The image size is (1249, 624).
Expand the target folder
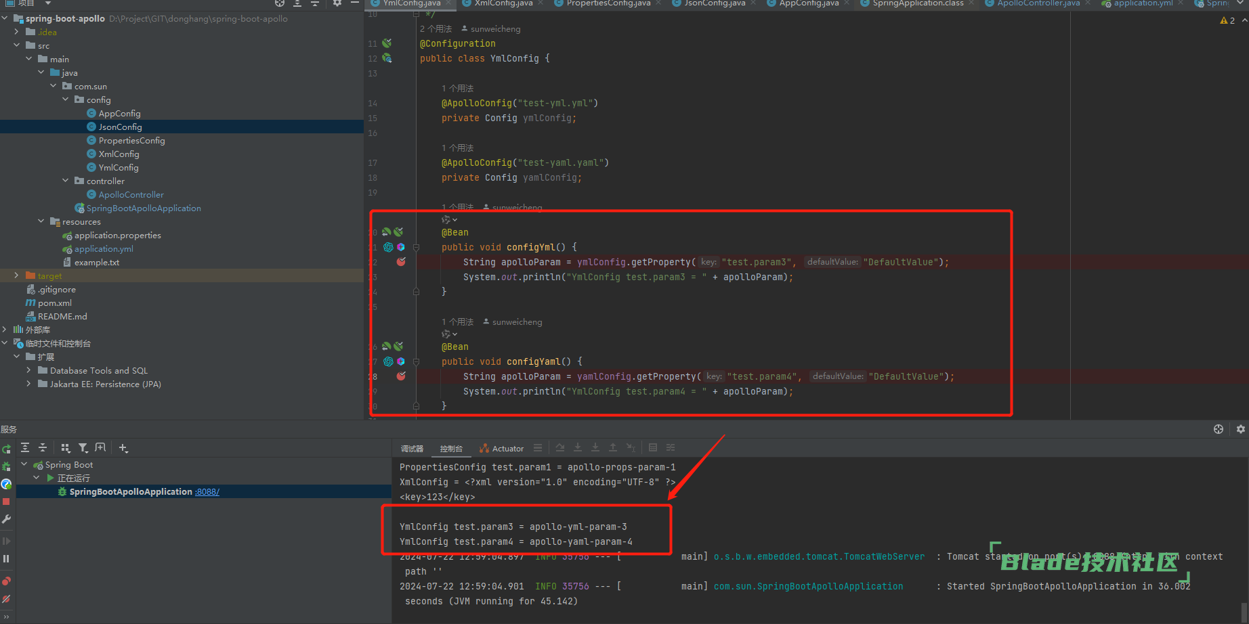16,275
